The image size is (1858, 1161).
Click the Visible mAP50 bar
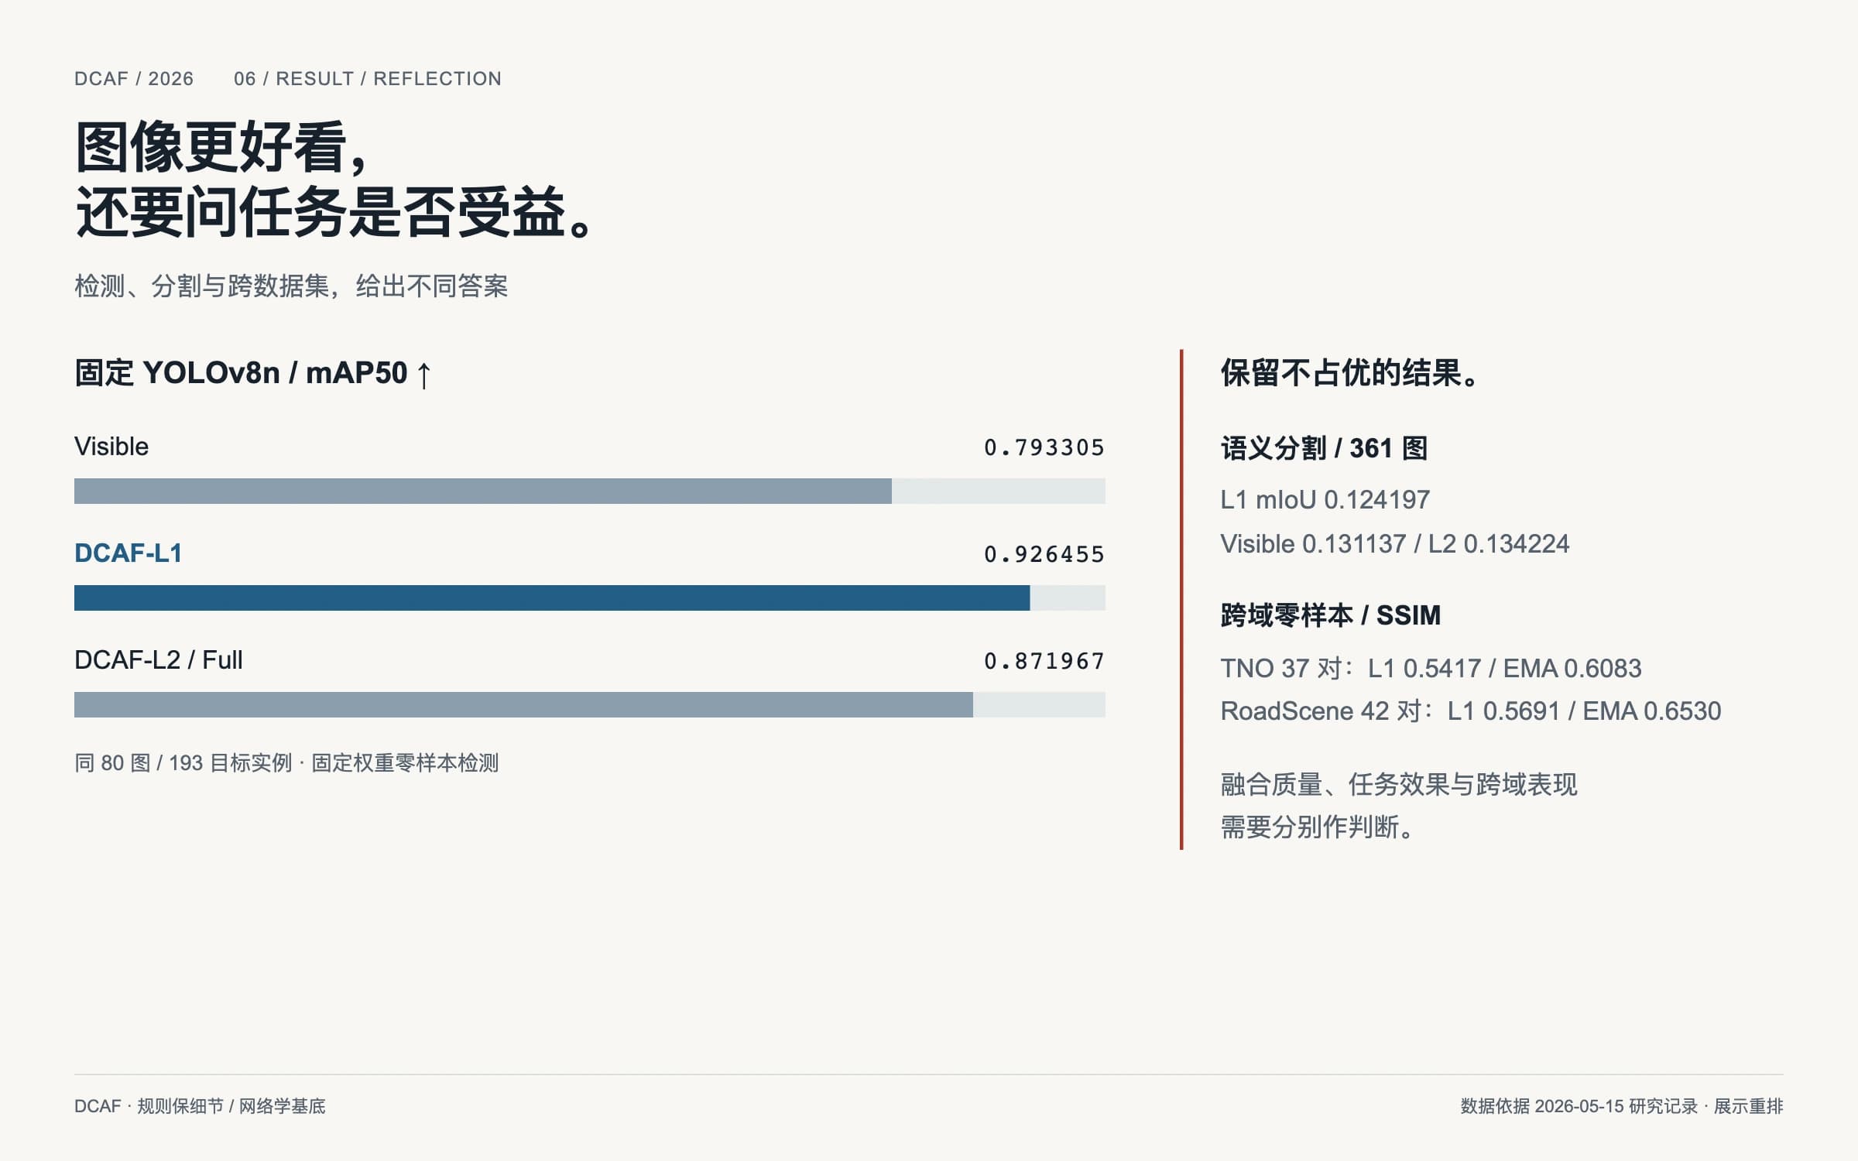point(590,491)
